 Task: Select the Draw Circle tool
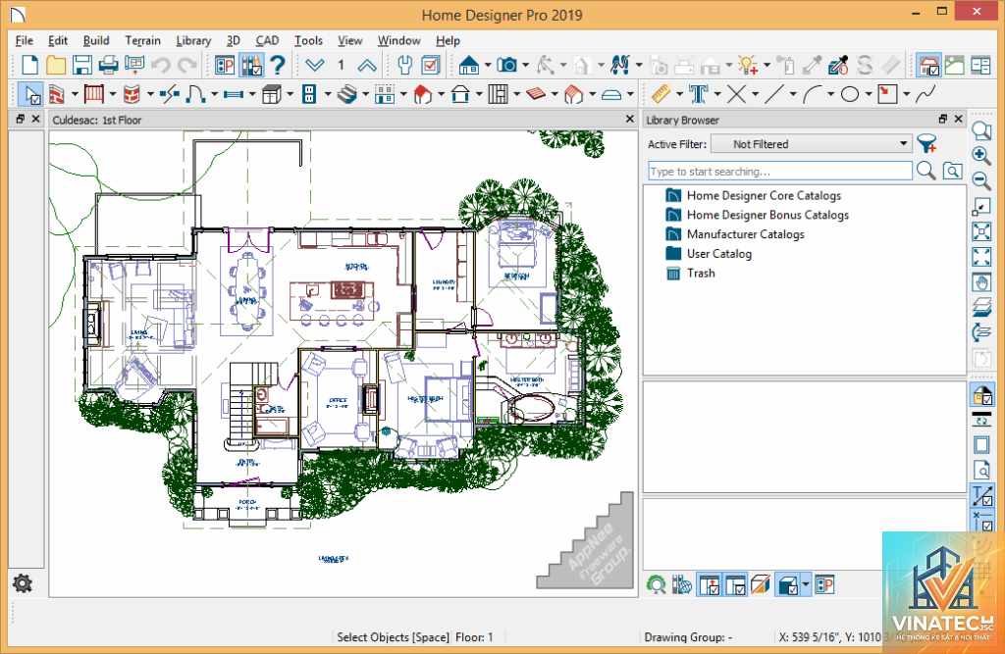click(850, 95)
